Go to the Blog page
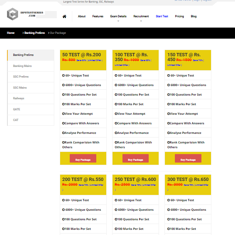The image size is (235, 235). tap(194, 17)
